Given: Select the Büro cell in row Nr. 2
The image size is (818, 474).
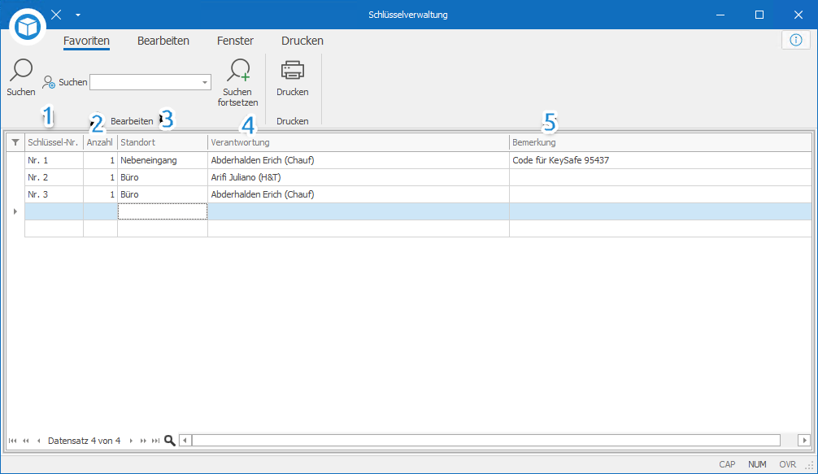Looking at the screenshot, I should (163, 177).
